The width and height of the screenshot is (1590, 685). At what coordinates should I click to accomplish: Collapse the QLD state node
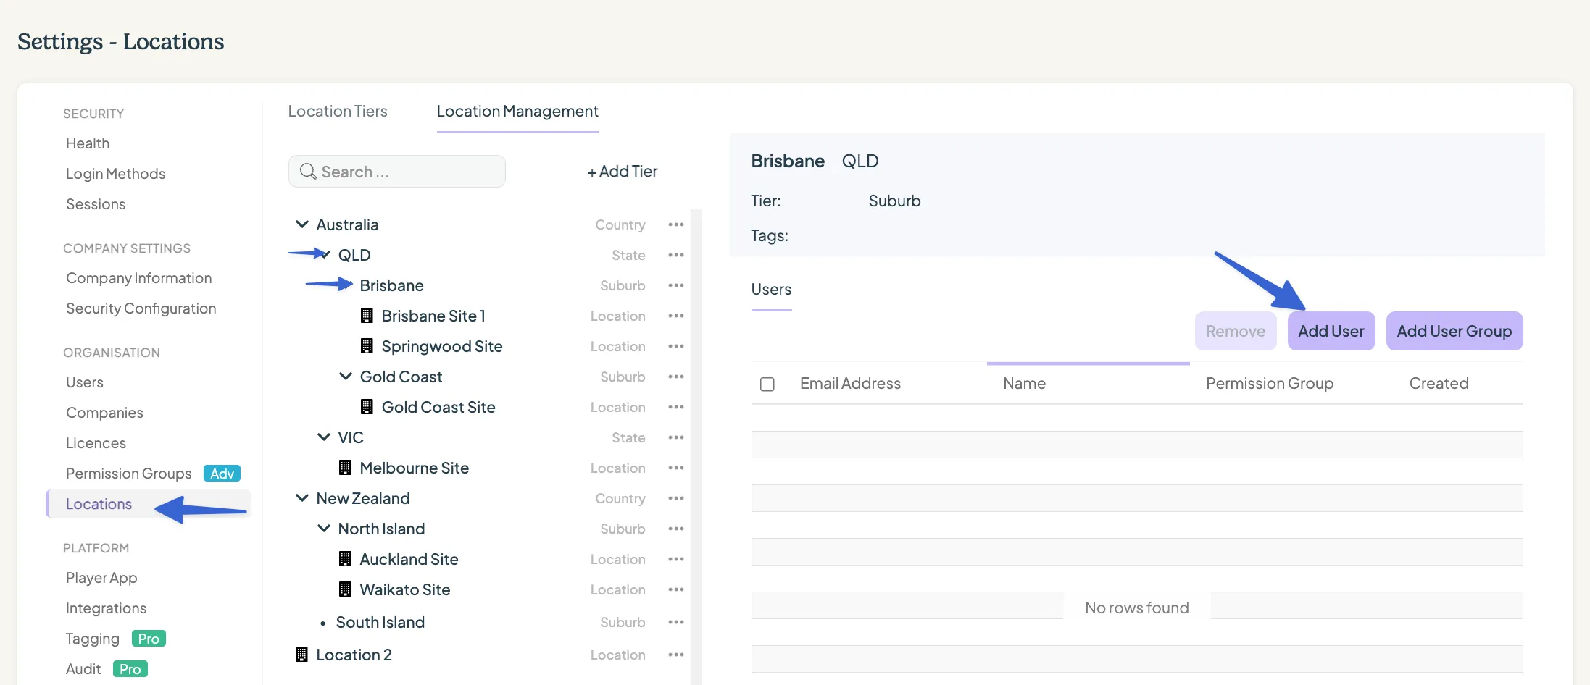tap(324, 254)
